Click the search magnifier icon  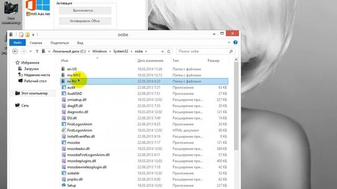(x=231, y=51)
